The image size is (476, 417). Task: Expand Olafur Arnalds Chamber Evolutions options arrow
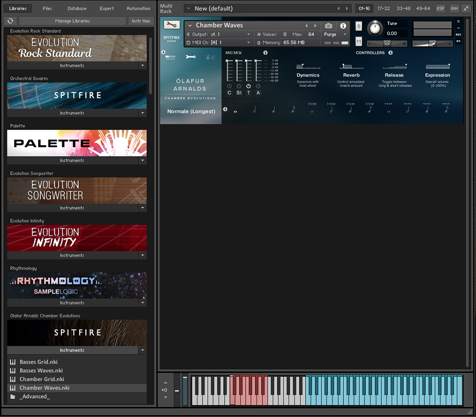point(142,350)
